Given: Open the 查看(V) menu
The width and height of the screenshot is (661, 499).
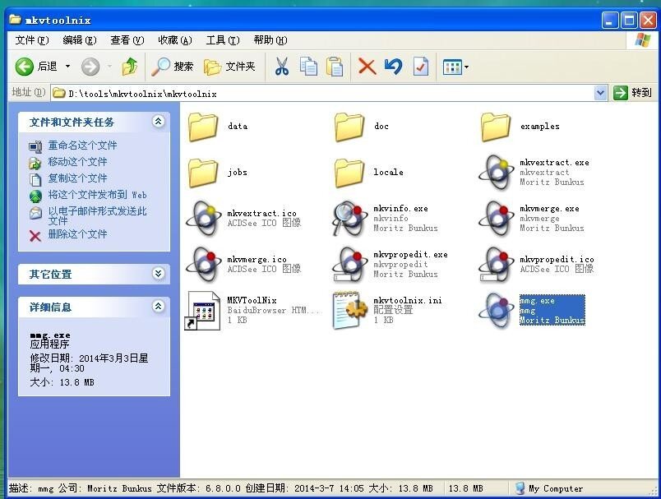Looking at the screenshot, I should 127,40.
